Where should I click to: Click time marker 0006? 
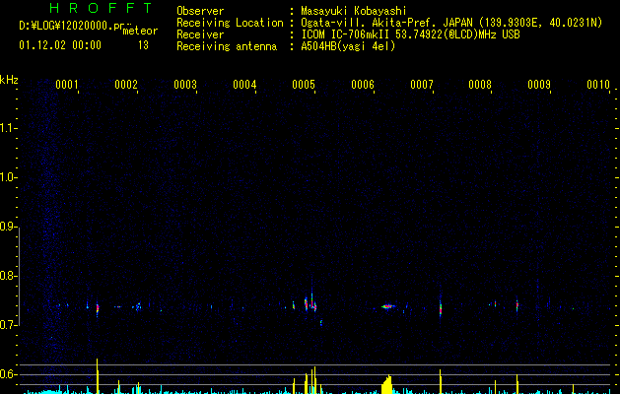[363, 85]
